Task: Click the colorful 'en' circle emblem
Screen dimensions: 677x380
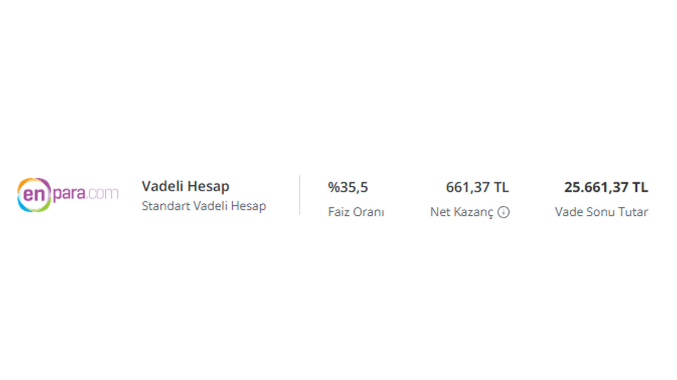Action: click(x=34, y=195)
